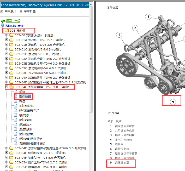Click the 当前:动力系统 link
This screenshot has width=185, height=171.
(x=14, y=26)
